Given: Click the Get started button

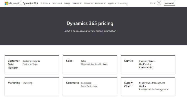Looking at the screenshot, I should pyautogui.click(x=170, y=3).
